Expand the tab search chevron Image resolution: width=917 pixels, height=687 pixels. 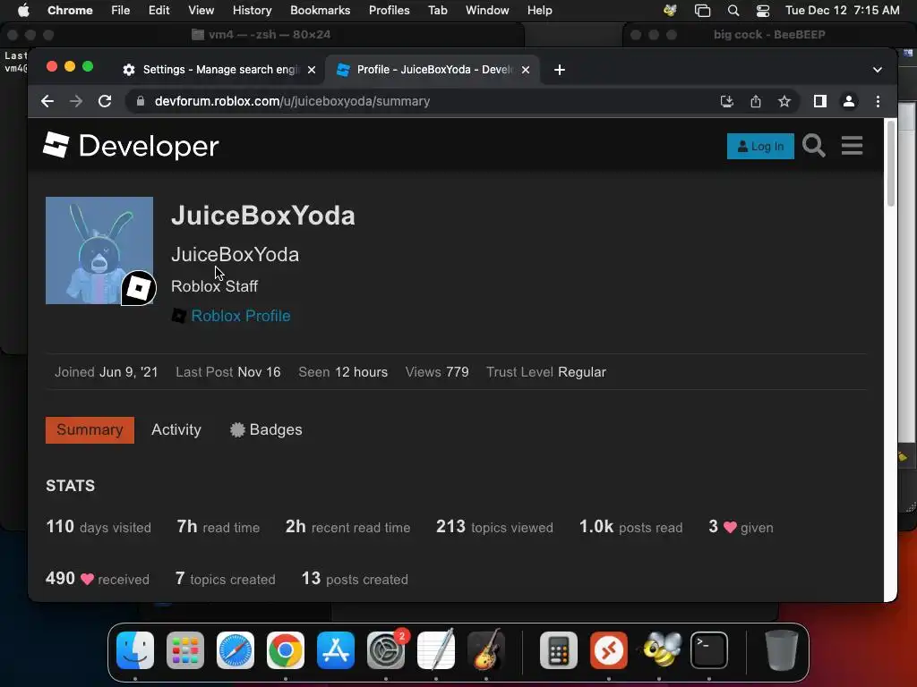878,70
